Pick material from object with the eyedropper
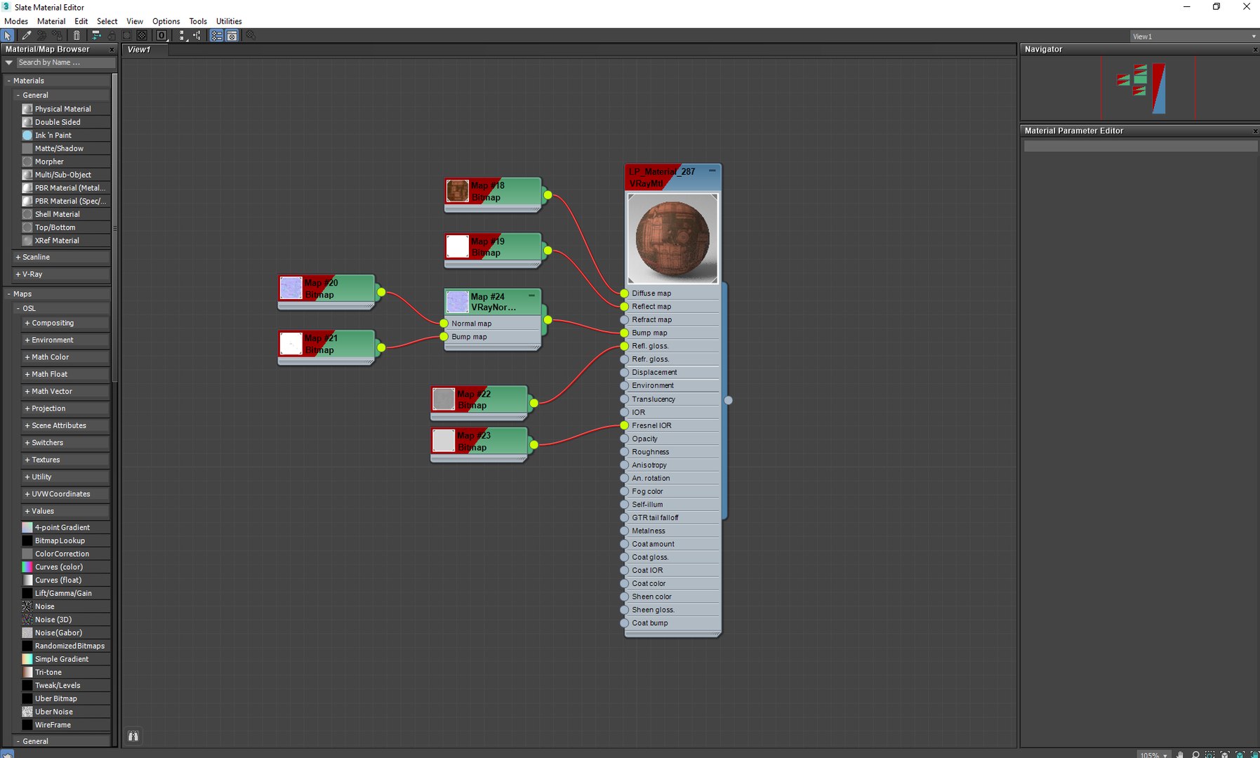1260x758 pixels. coord(27,35)
